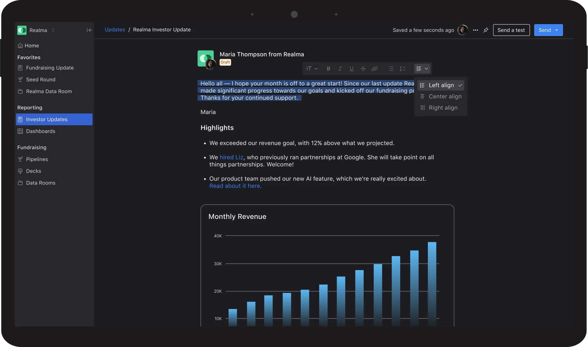
Task: Insert a link using link icon
Action: 375,69
